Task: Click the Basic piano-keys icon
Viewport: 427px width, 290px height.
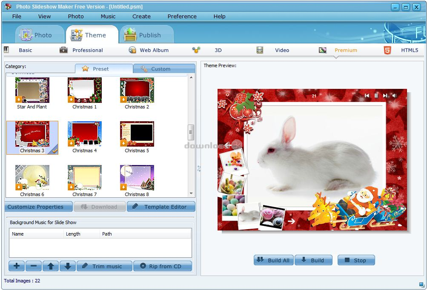Action: click(6, 50)
